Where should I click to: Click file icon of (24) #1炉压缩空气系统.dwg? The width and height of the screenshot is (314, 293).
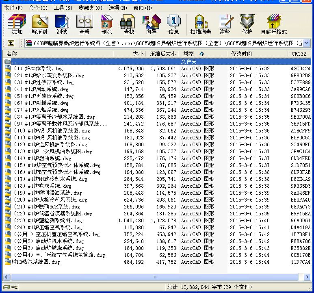coord(8,227)
